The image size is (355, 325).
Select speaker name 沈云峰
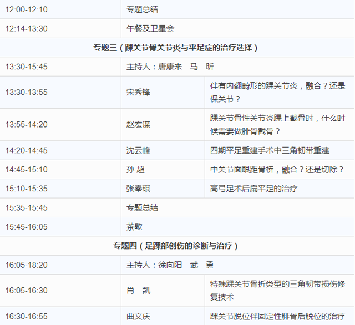point(138,150)
